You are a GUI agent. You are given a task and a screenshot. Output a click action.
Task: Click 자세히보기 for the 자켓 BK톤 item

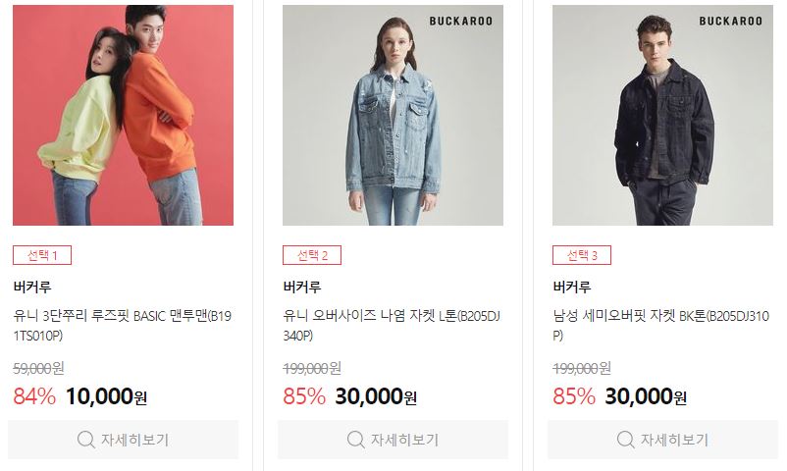point(662,440)
